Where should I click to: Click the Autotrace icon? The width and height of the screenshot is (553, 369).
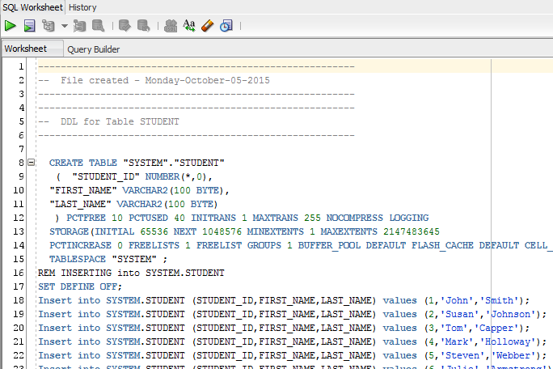click(80, 26)
